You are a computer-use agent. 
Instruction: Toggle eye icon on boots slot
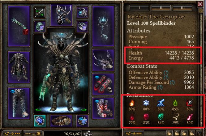tap(97, 101)
